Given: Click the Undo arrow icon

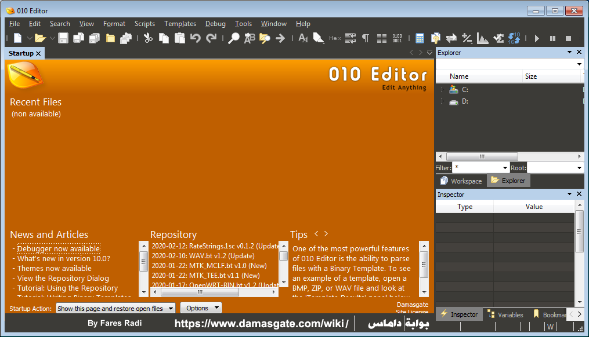Looking at the screenshot, I should point(196,38).
